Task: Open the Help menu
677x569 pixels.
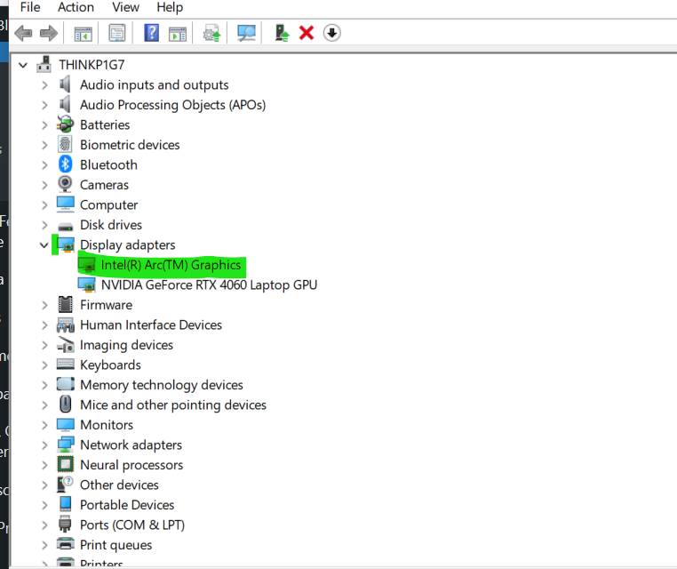Action: 169,7
